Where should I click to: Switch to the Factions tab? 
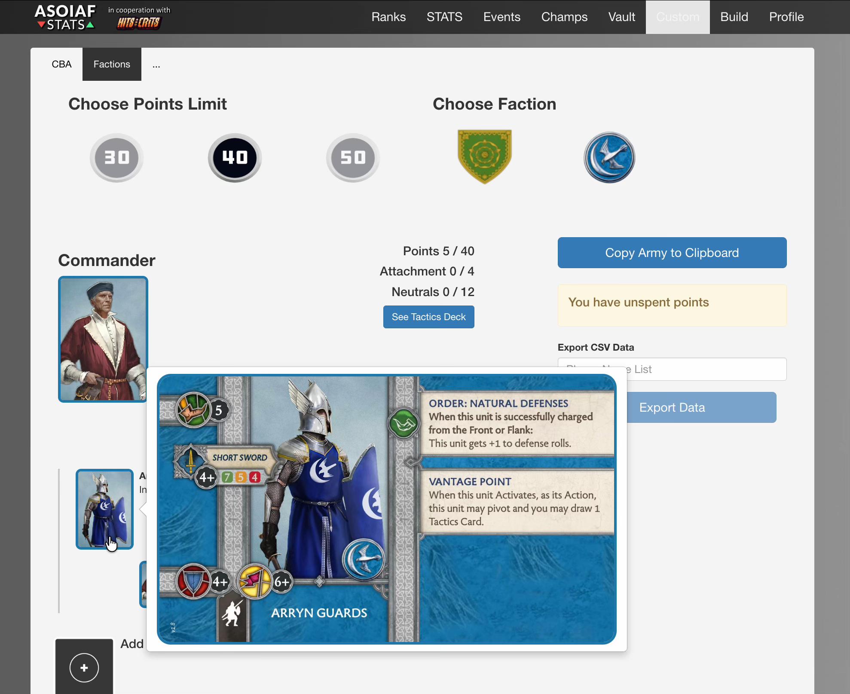pyautogui.click(x=112, y=64)
